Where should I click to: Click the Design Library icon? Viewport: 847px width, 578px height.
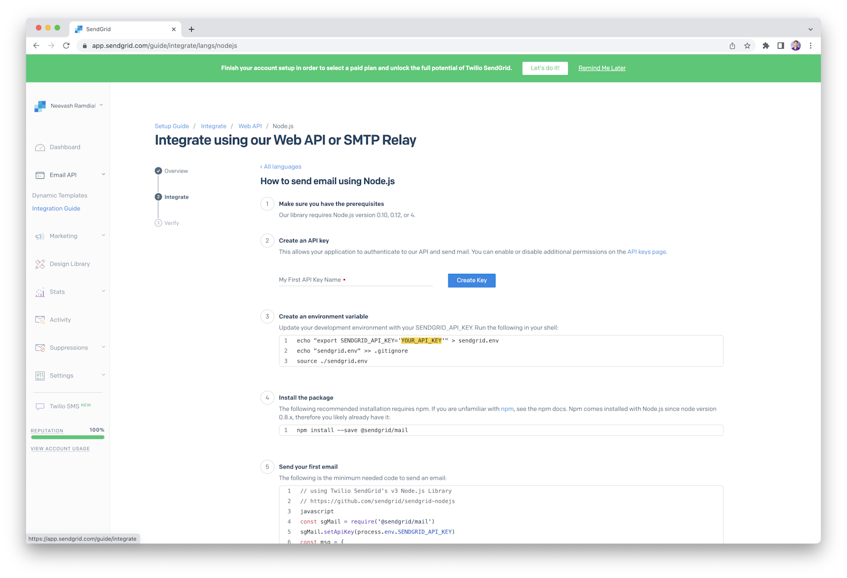(x=40, y=264)
